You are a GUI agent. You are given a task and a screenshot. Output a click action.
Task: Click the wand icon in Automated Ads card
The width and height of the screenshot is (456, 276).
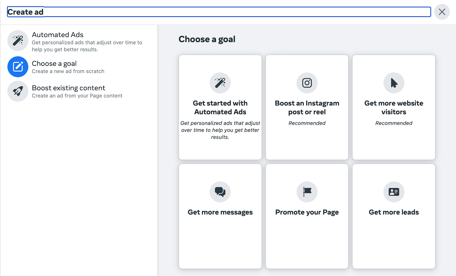(x=220, y=83)
